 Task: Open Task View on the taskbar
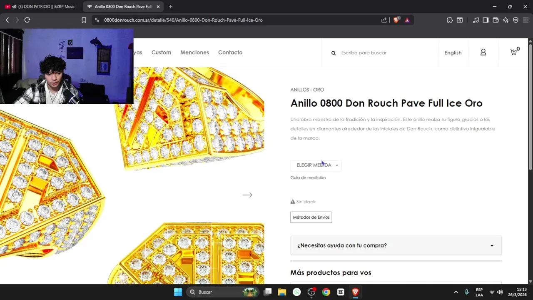(268, 292)
